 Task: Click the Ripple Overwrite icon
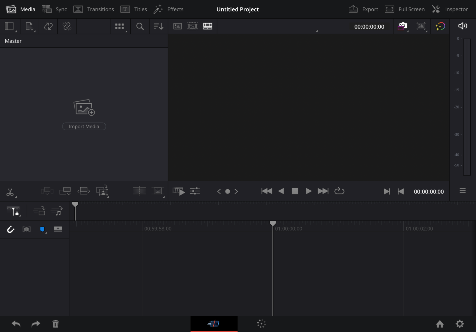point(84,191)
